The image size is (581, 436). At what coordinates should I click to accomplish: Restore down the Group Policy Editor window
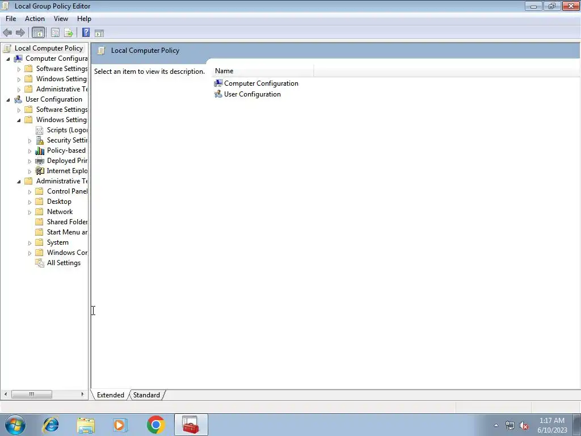(552, 6)
